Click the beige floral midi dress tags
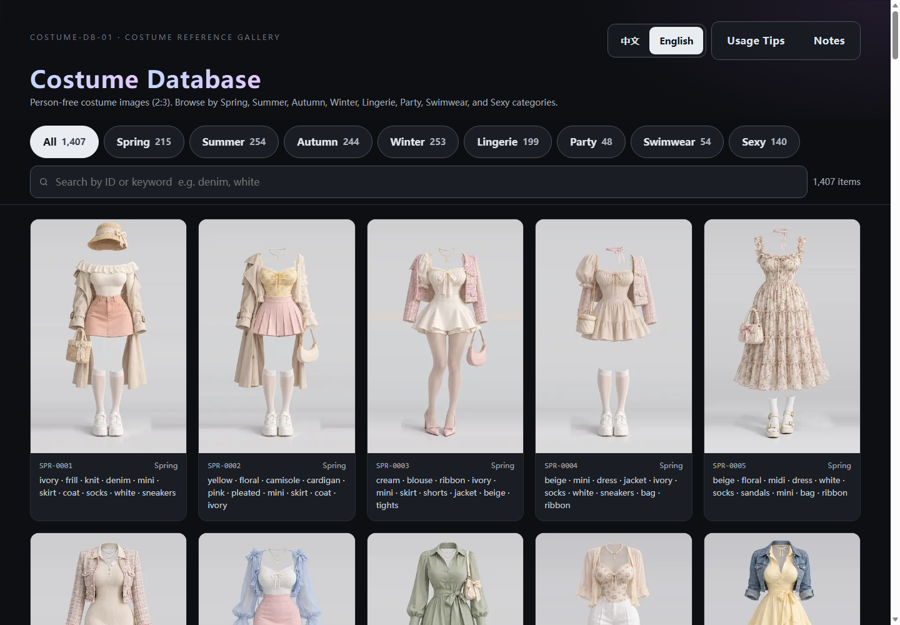Image resolution: width=900 pixels, height=625 pixels. coord(781,486)
